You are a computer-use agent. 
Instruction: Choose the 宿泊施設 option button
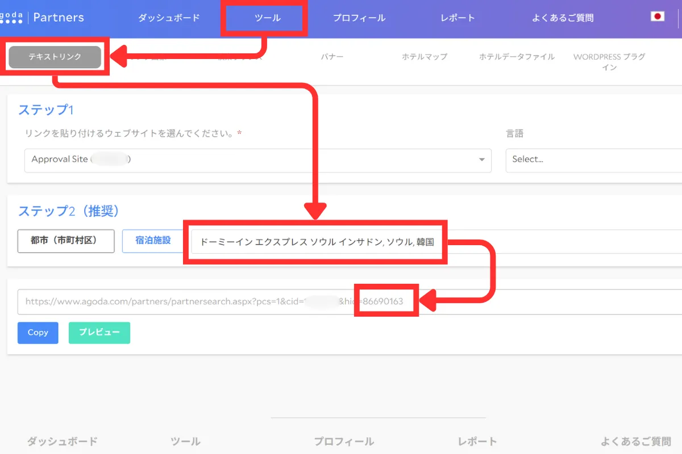[x=153, y=241]
